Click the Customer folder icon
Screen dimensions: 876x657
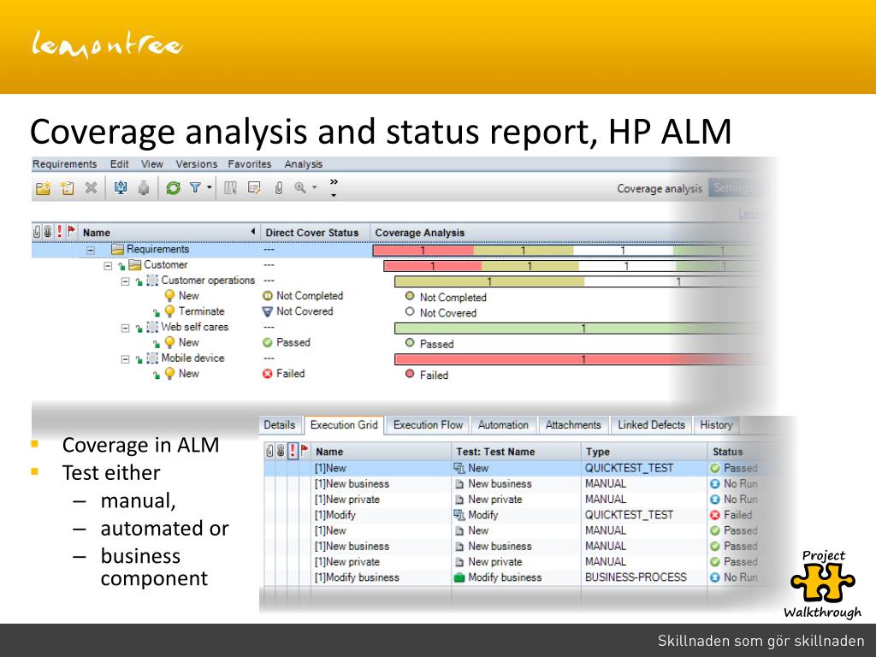pos(134,265)
